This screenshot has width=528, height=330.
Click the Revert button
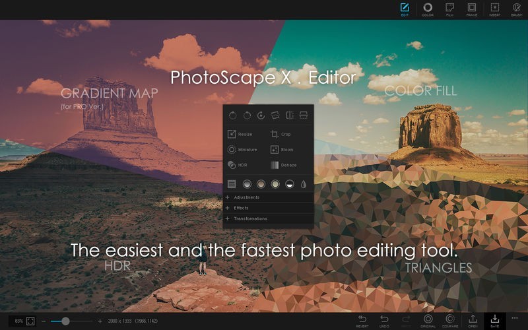point(362,321)
